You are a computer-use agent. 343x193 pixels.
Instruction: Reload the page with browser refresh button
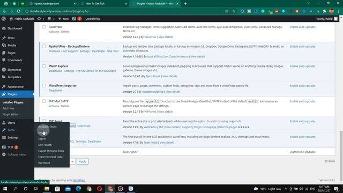(x=18, y=11)
